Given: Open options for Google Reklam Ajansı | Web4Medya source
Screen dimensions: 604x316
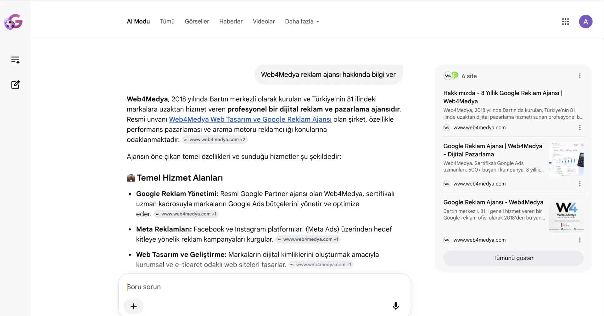Looking at the screenshot, I should point(580,184).
